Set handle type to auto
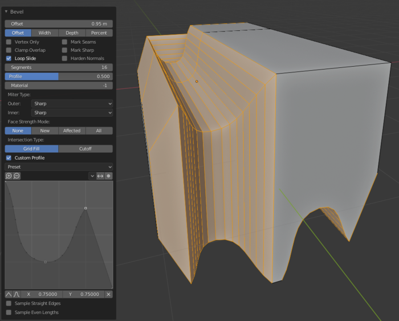 (x=9, y=294)
